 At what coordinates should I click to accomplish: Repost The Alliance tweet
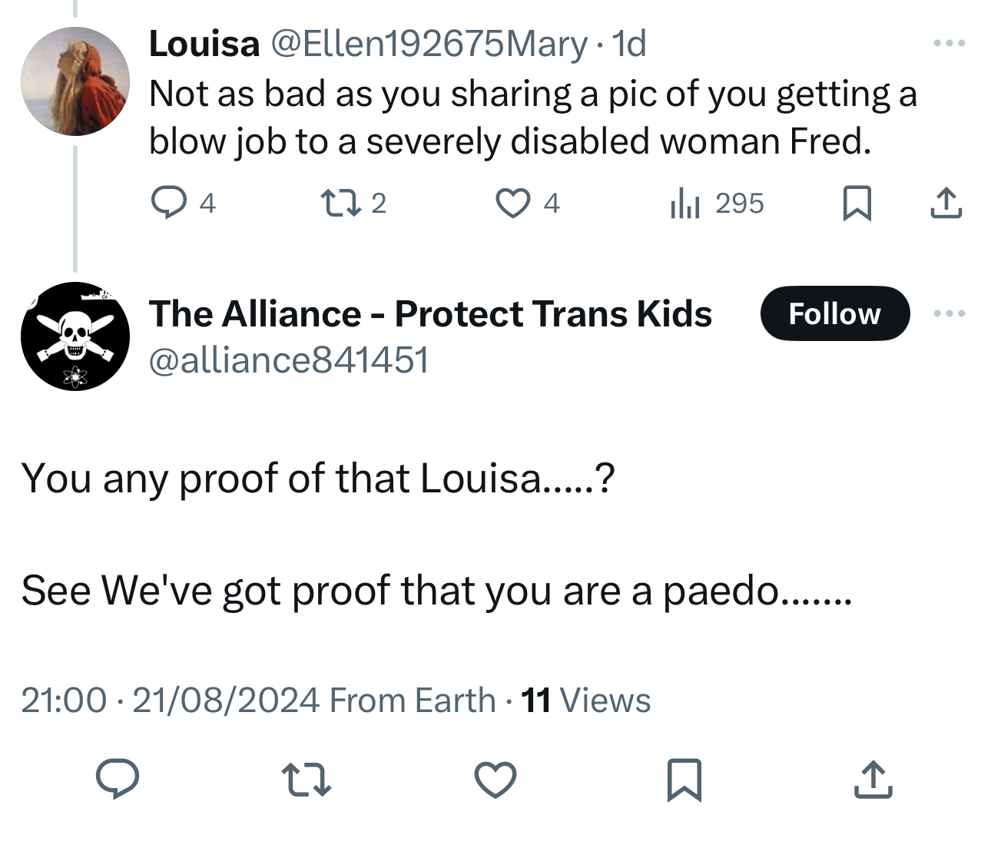pyautogui.click(x=307, y=779)
